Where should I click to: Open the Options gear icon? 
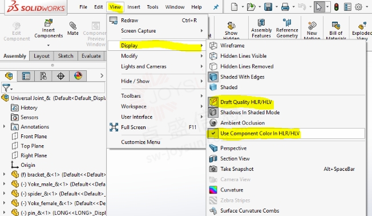(x=358, y=7)
